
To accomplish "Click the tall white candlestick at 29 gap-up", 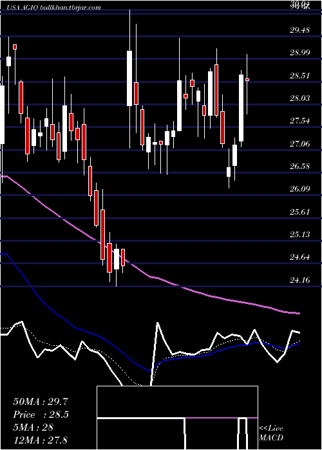I will click(129, 78).
